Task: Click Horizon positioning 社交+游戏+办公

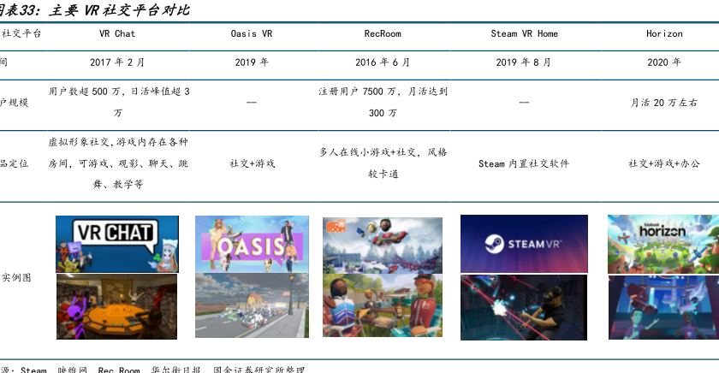Action: point(664,163)
